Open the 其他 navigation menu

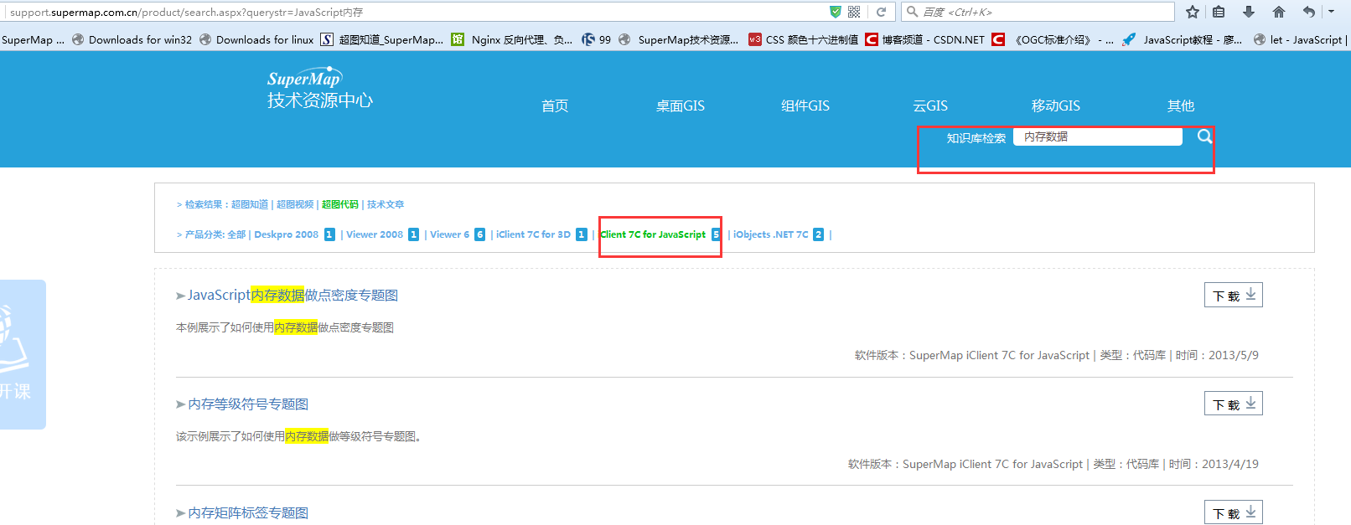click(1181, 106)
